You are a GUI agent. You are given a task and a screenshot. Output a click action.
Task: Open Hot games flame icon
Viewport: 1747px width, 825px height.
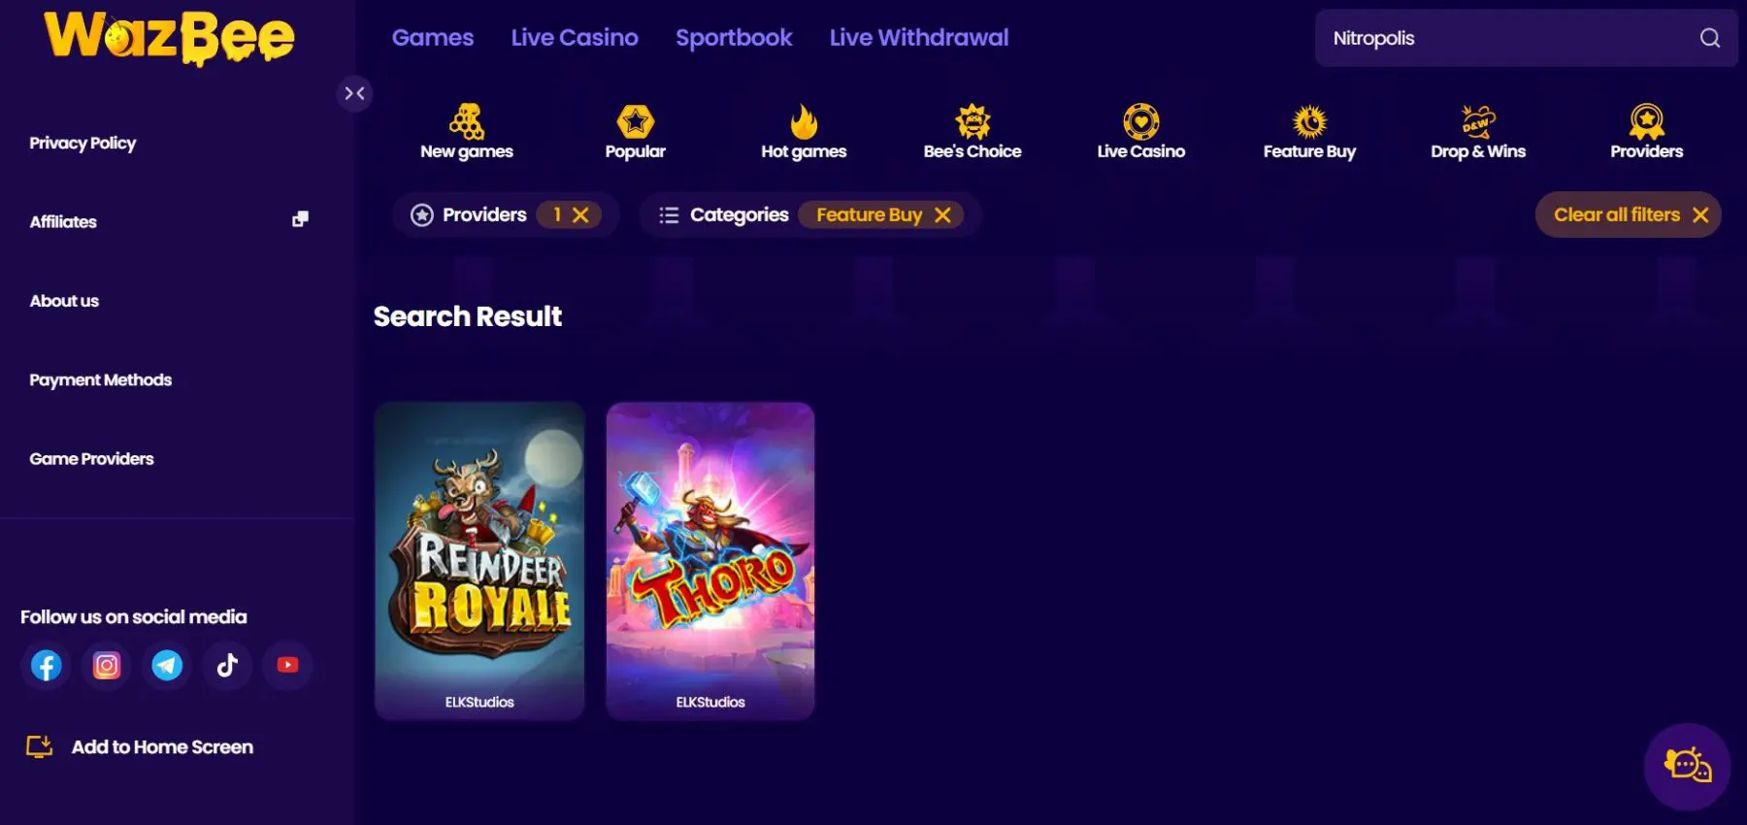click(804, 121)
